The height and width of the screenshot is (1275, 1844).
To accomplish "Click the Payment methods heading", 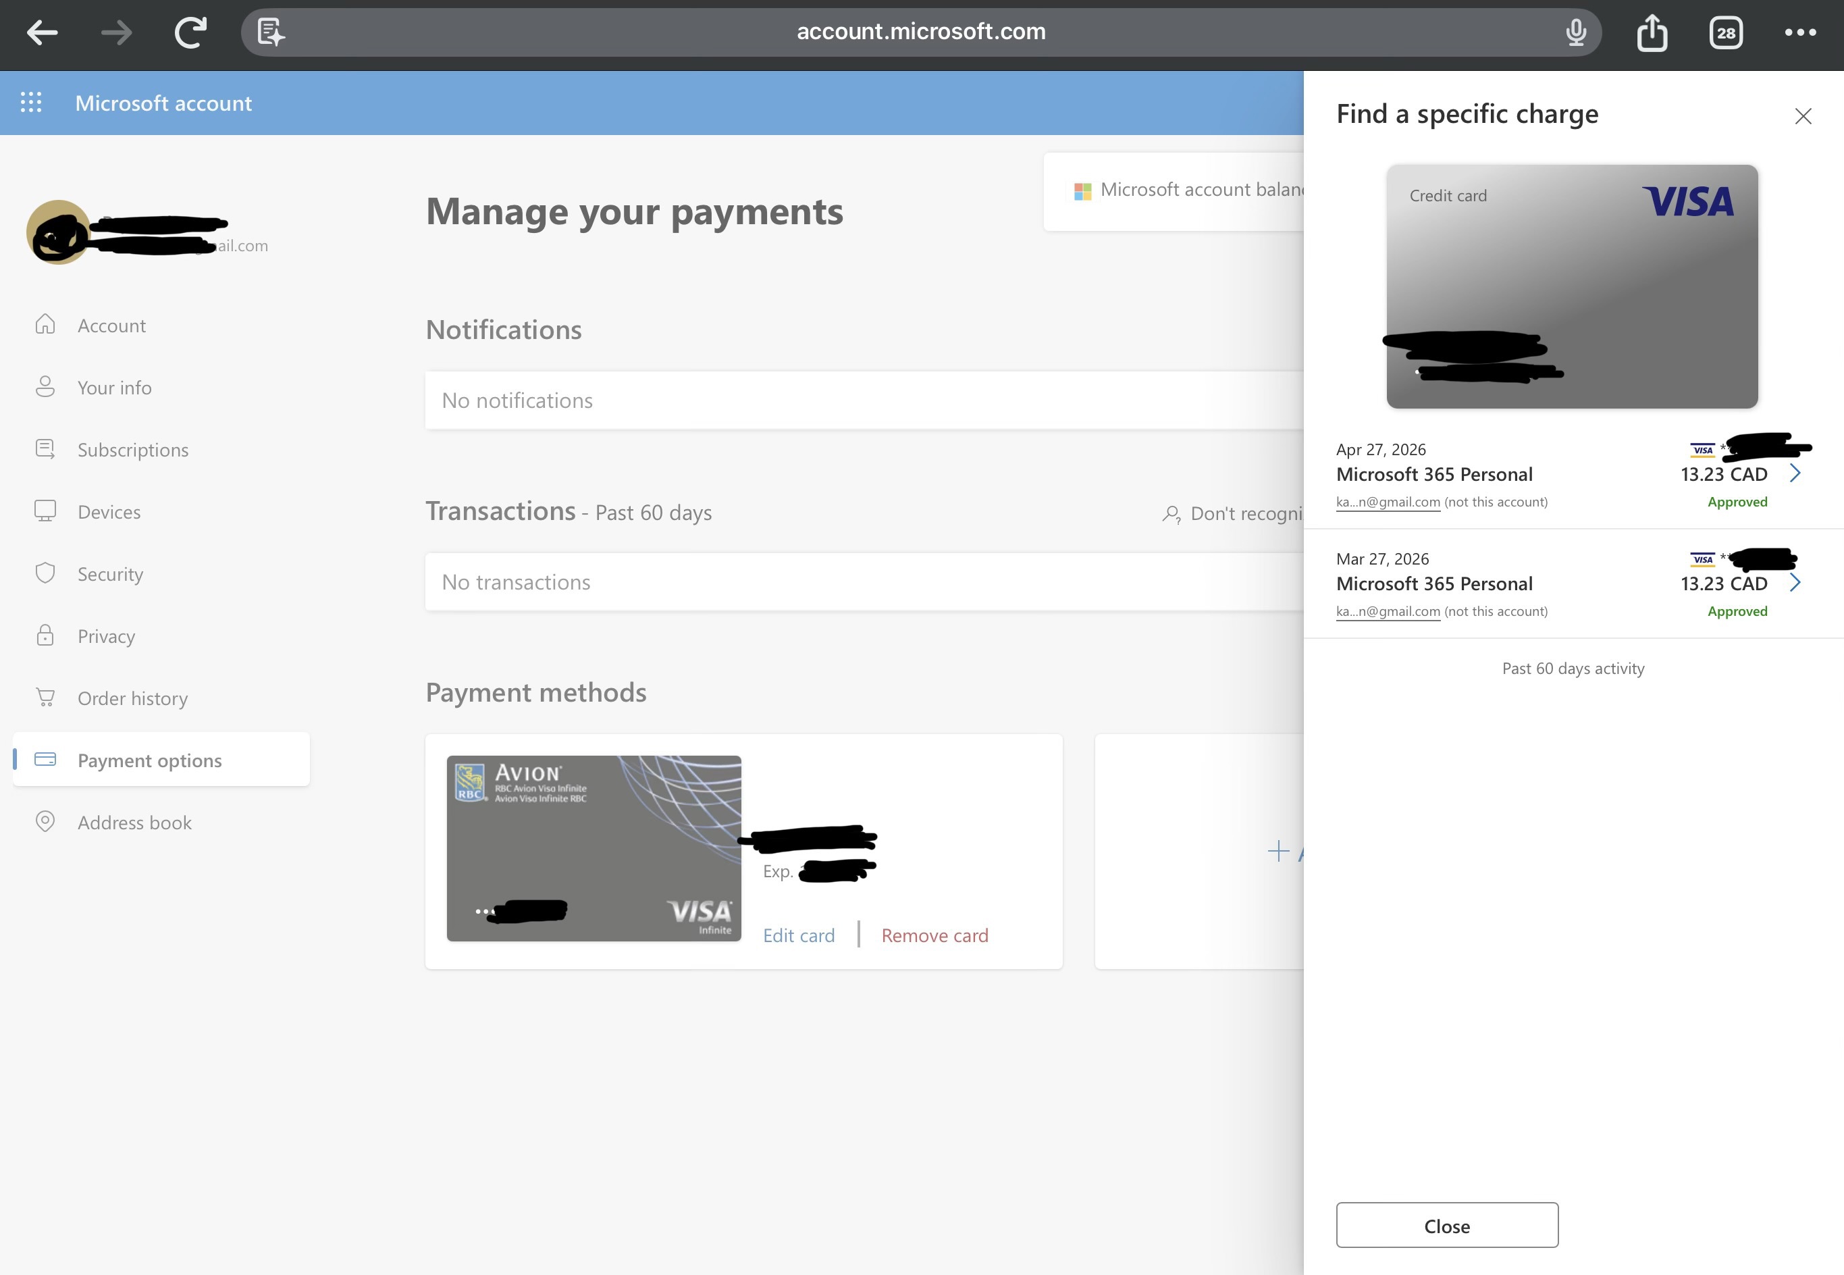I will pos(536,693).
